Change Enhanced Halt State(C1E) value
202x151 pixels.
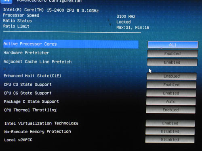172,76
